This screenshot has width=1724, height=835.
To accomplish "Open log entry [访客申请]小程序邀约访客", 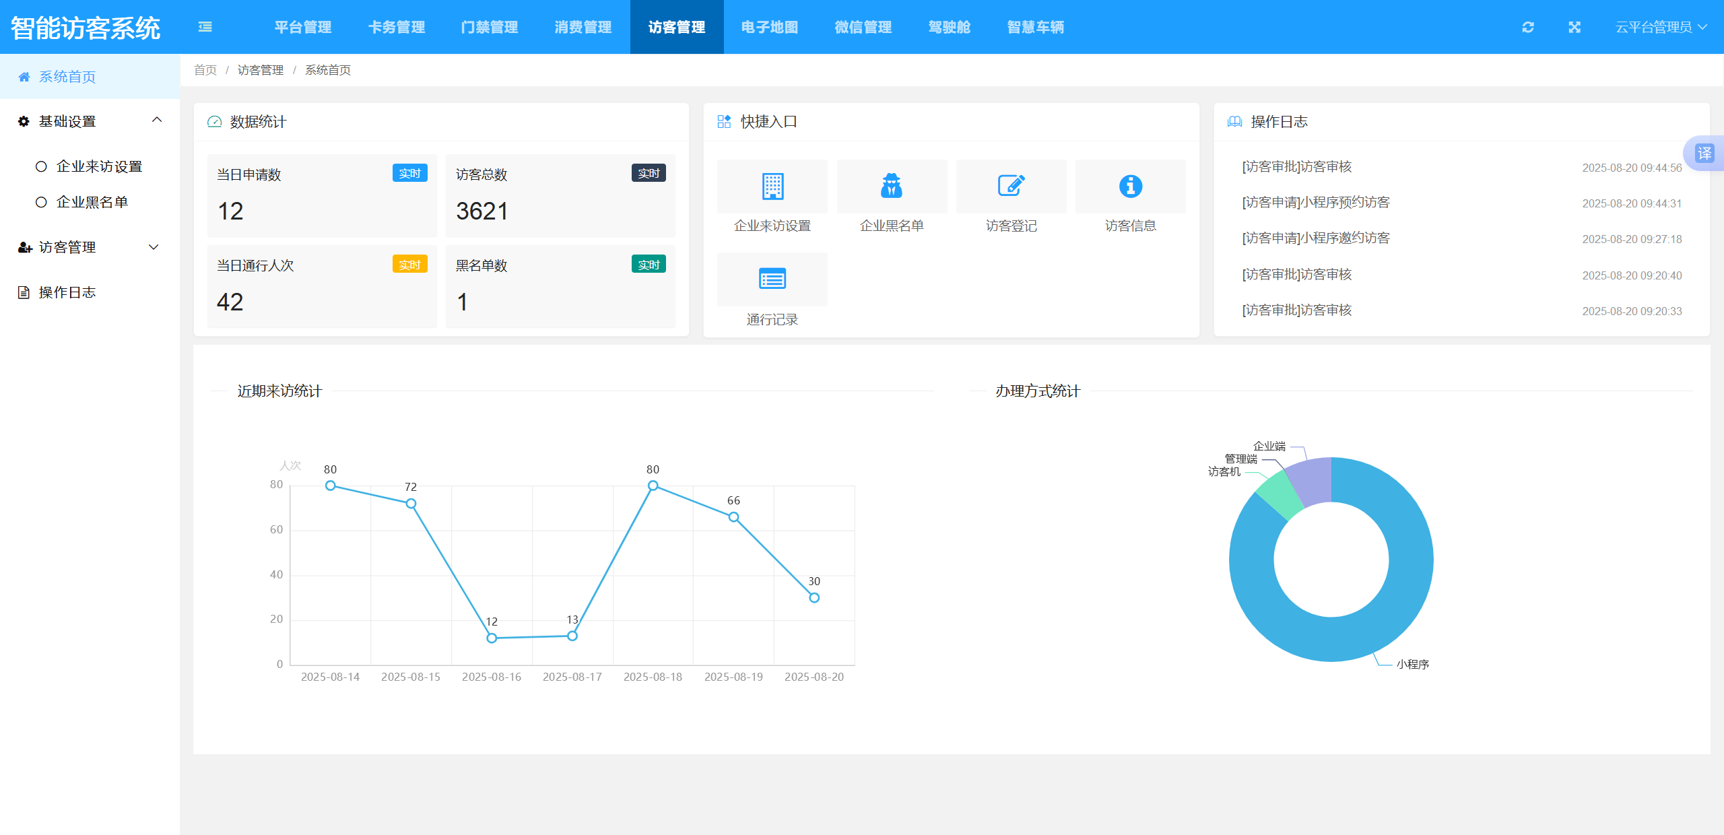I will [1461, 238].
